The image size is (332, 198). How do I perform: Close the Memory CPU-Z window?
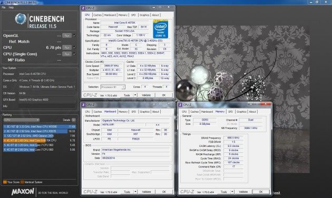[x=266, y=104]
